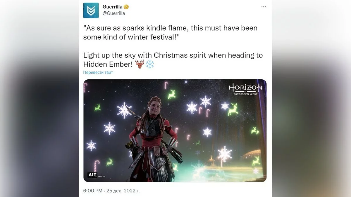The width and height of the screenshot is (351, 197).
Task: Visit the Guerrilla display name link
Action: [x=113, y=7]
